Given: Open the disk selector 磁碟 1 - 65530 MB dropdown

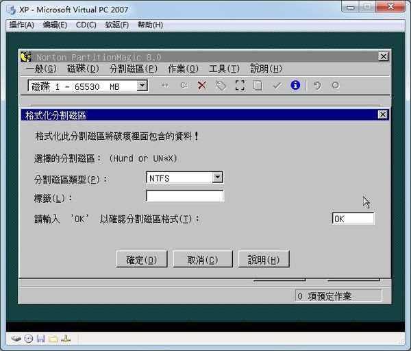Looking at the screenshot, I should pyautogui.click(x=142, y=86).
